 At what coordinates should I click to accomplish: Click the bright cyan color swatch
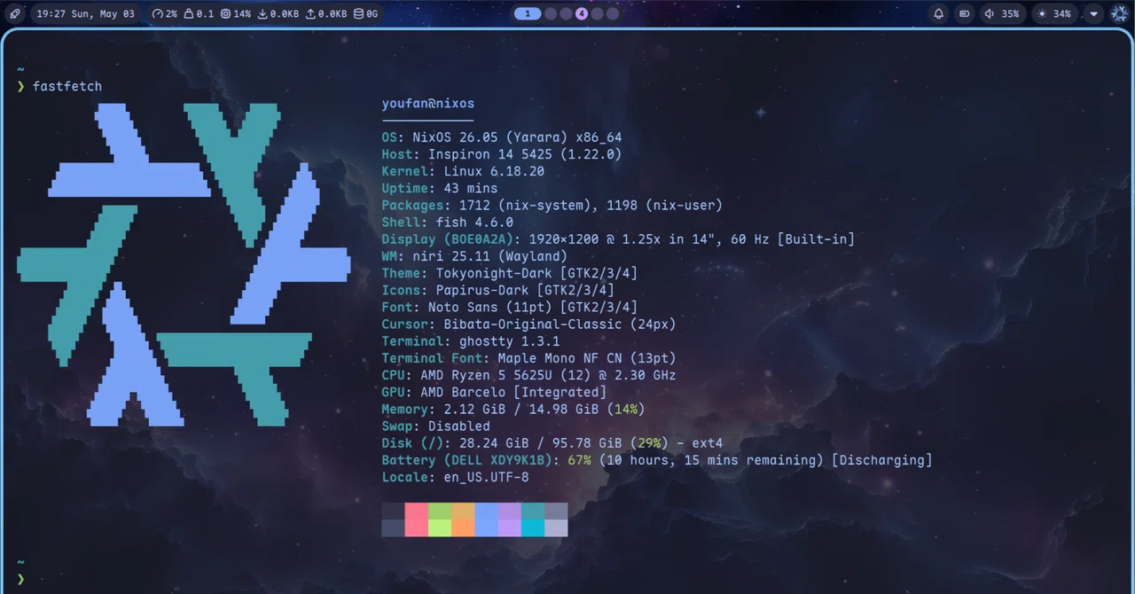(533, 528)
